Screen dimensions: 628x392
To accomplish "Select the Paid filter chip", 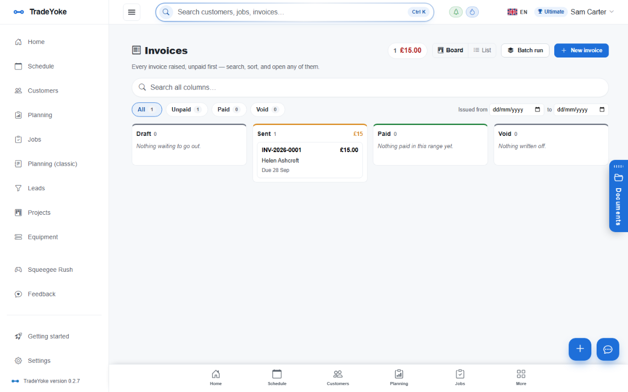I will 229,109.
